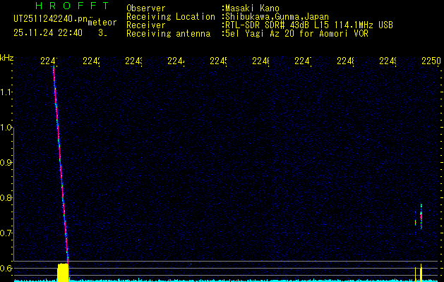Click time axis label 2241
Viewport: 444px width, 282px height.
click(49, 61)
